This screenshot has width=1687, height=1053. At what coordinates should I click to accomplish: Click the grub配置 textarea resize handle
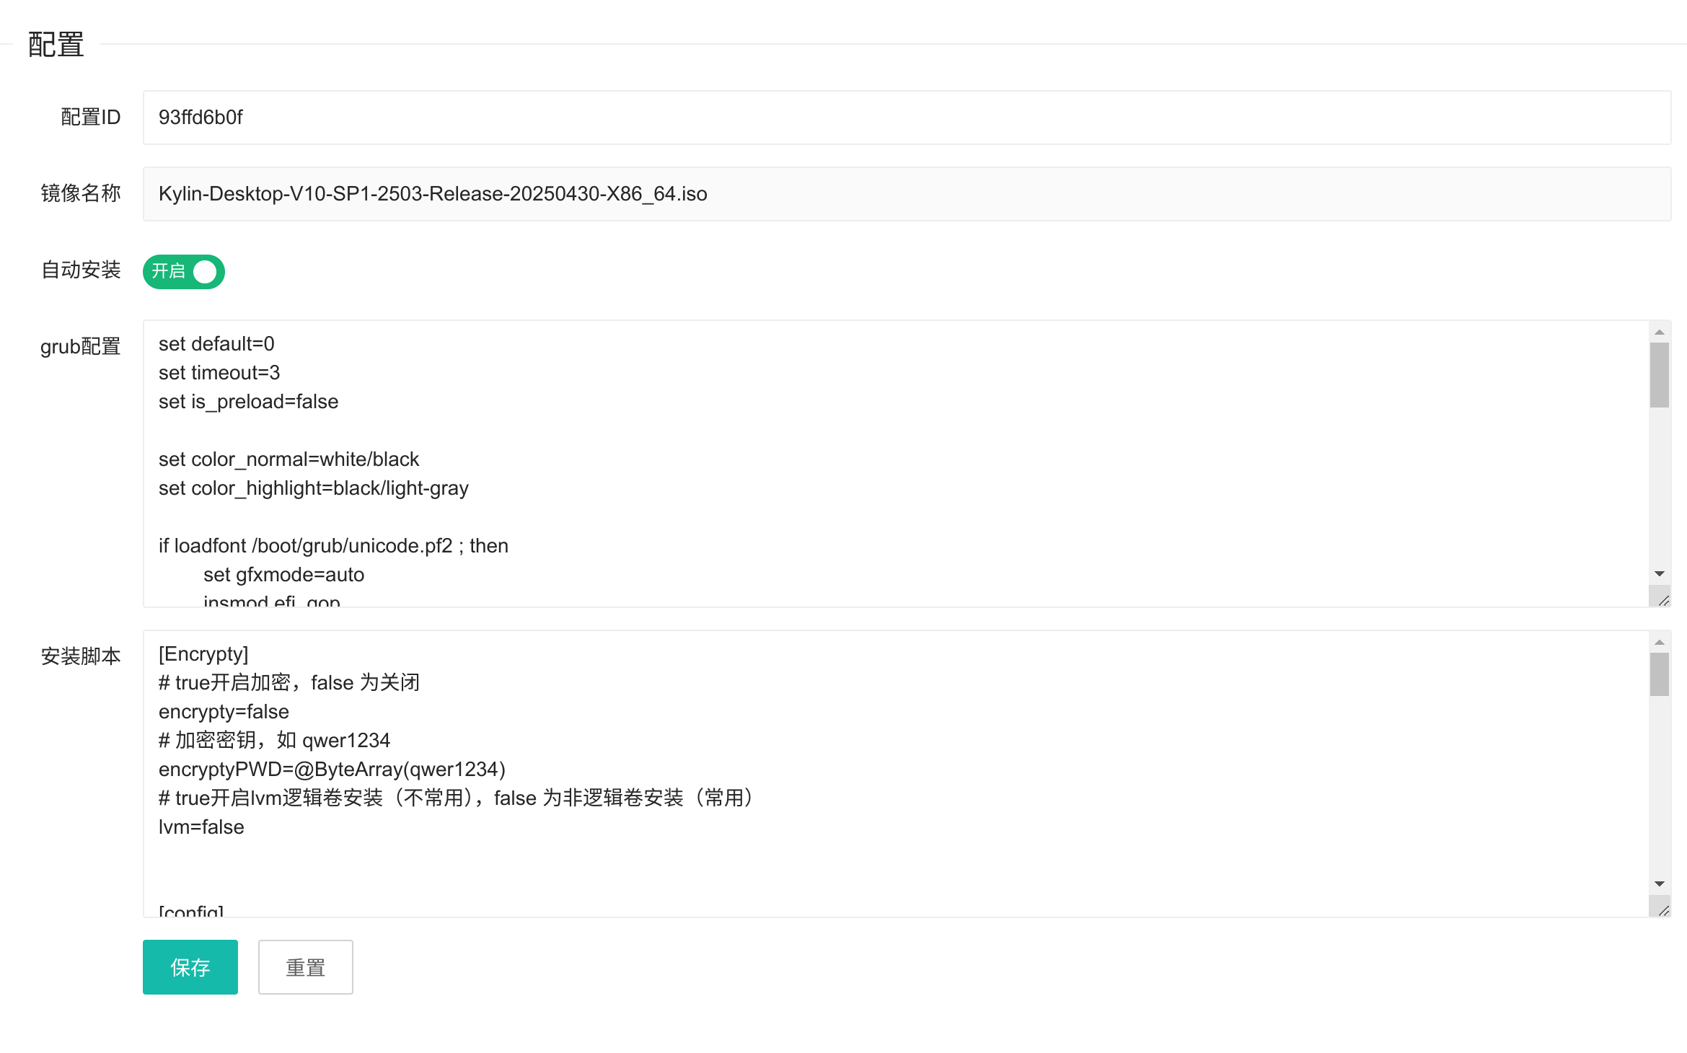[x=1662, y=600]
